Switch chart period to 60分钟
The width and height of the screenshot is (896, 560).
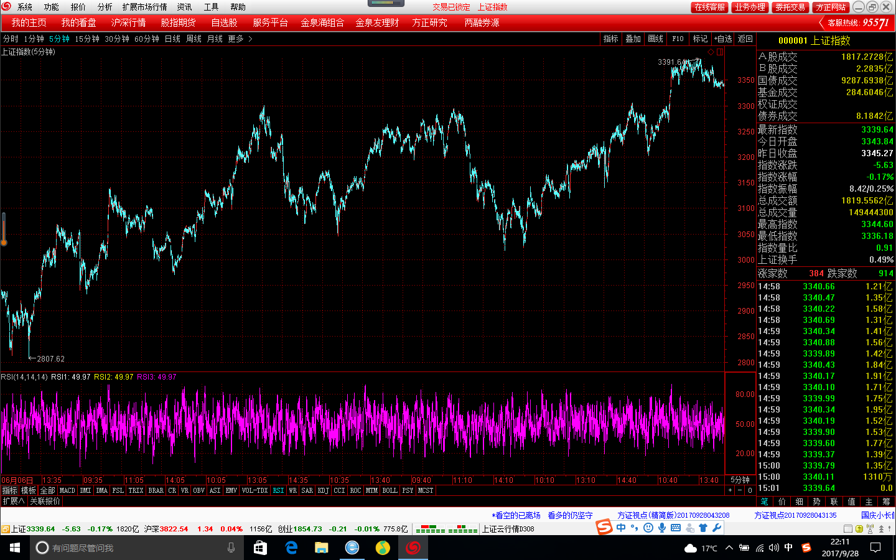coord(147,39)
